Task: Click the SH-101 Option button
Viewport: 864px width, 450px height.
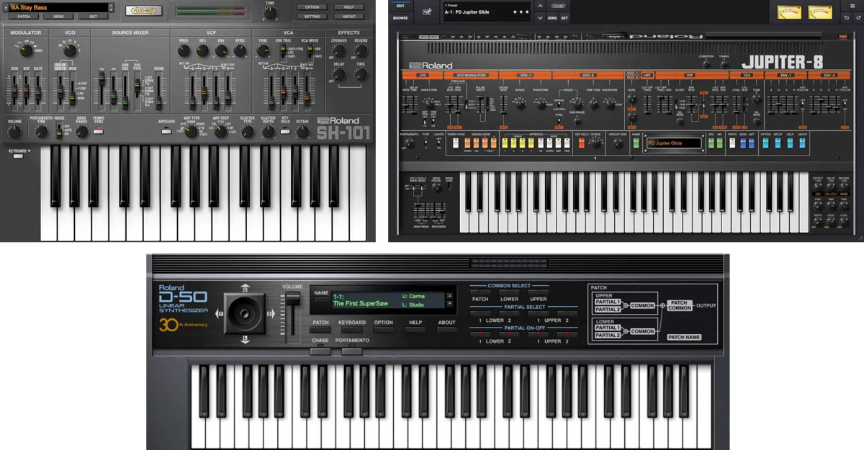Action: pos(312,6)
